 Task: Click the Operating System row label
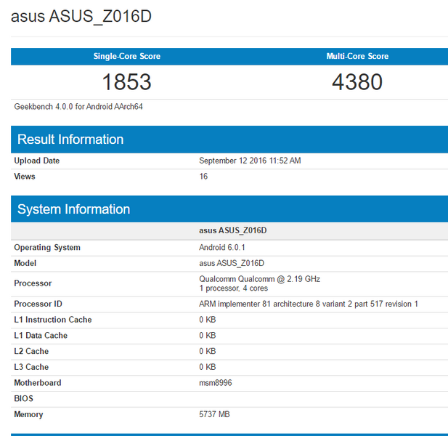point(47,248)
